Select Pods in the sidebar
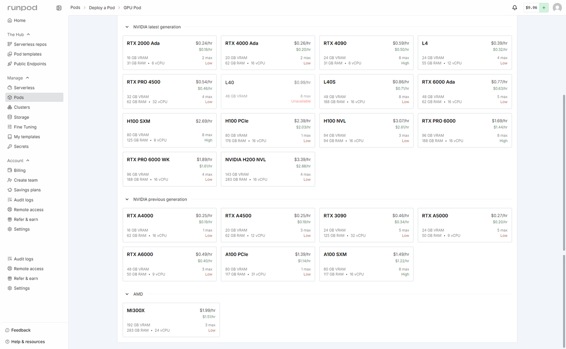This screenshot has width=566, height=349. (x=34, y=97)
